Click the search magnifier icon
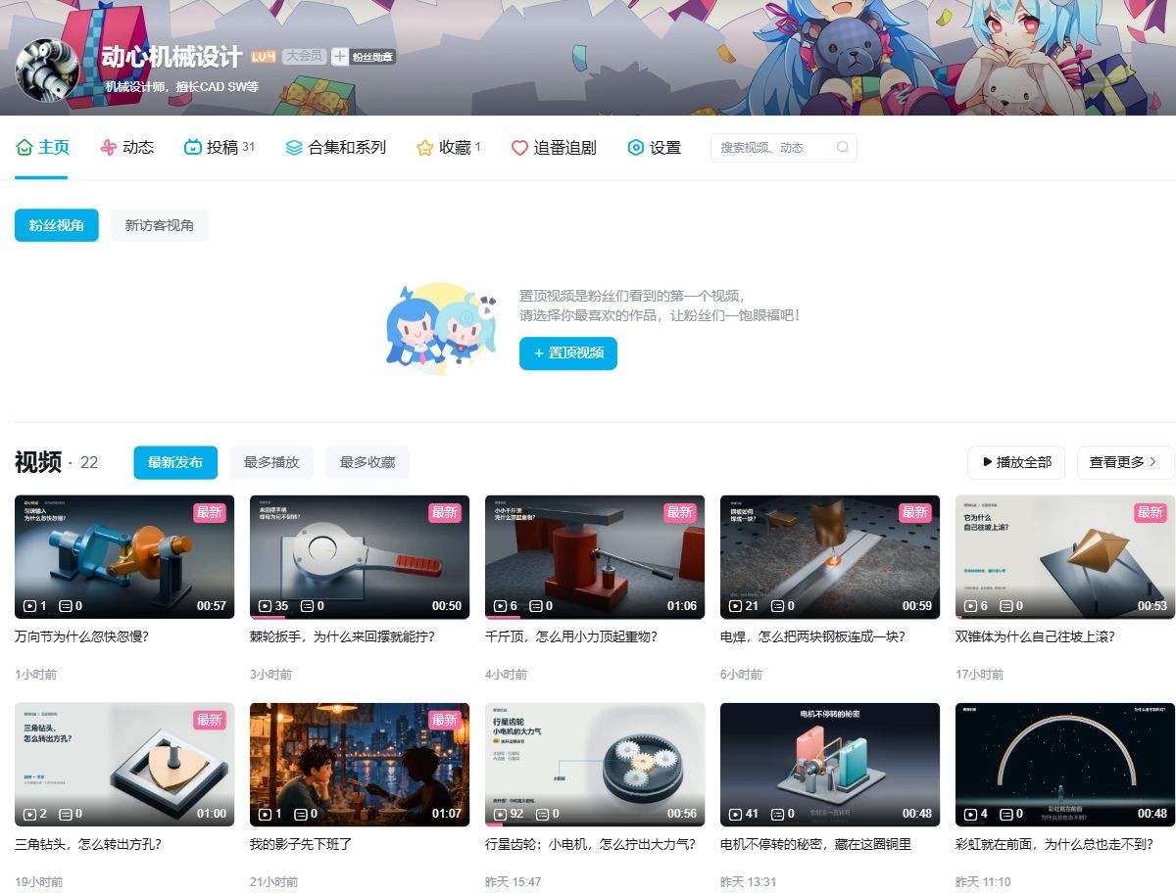The width and height of the screenshot is (1176, 894). [x=843, y=148]
